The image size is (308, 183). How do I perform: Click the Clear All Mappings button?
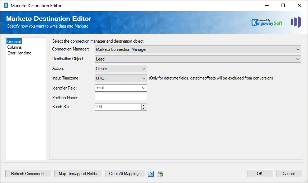point(125,174)
